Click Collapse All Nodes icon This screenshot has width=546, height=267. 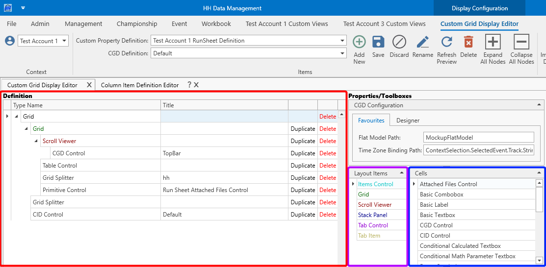point(521,42)
